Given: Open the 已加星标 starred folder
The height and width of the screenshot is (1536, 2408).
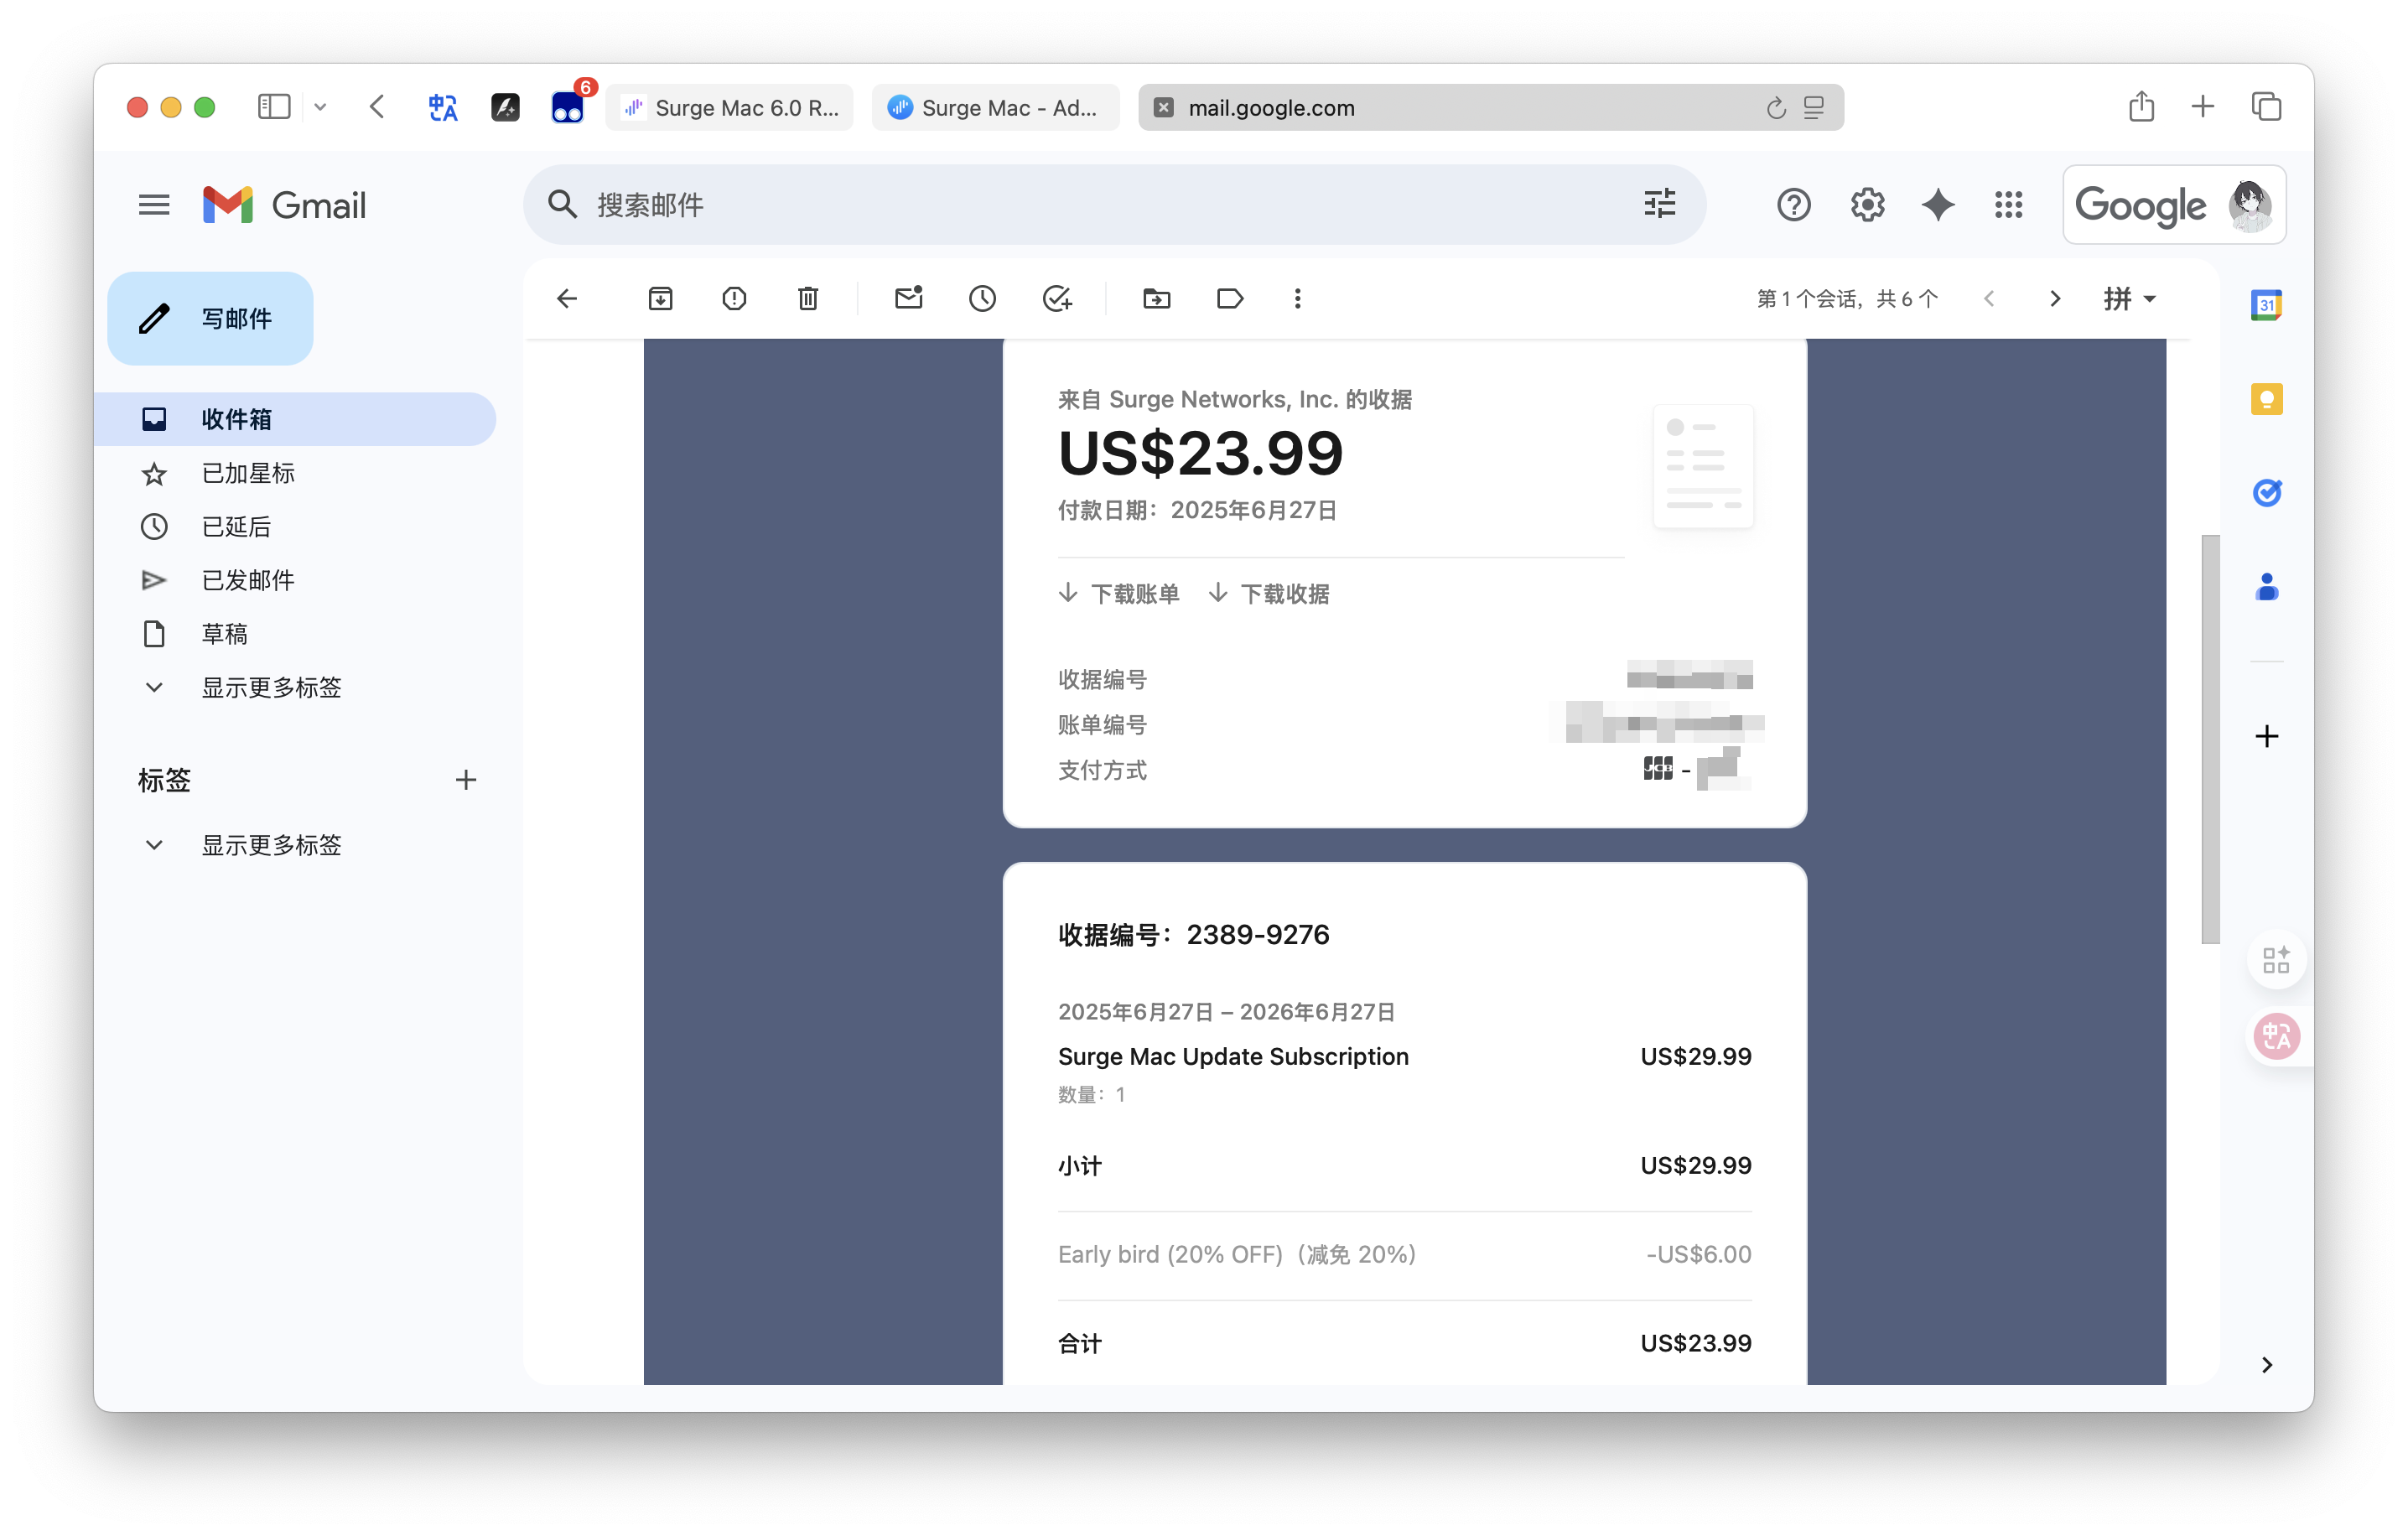Looking at the screenshot, I should (248, 473).
